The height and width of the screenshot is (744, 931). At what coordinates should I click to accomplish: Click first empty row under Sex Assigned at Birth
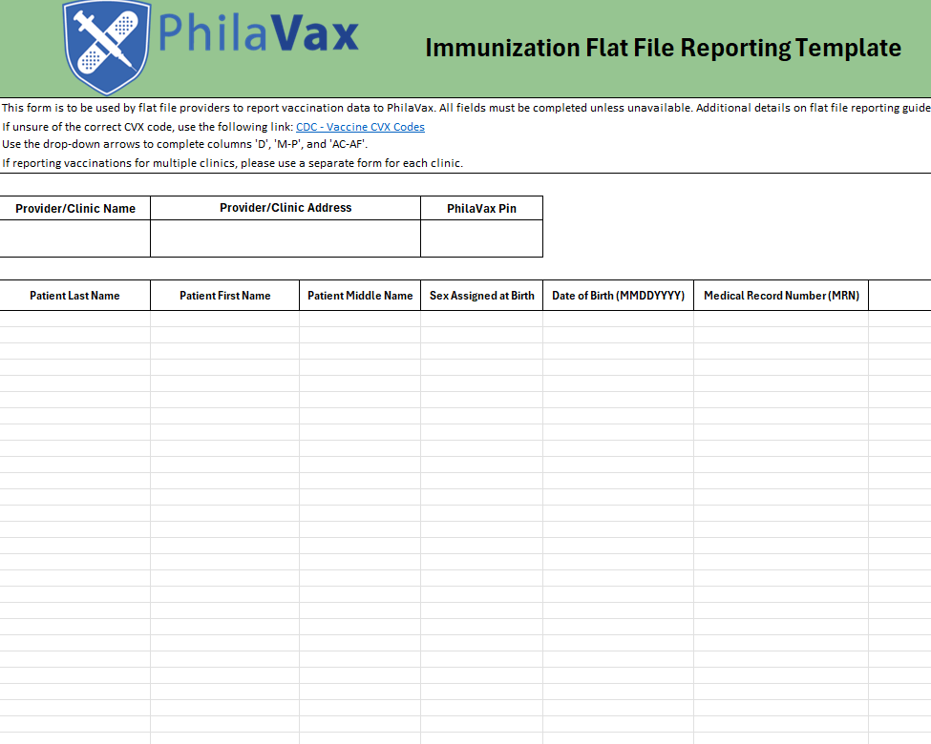point(481,319)
